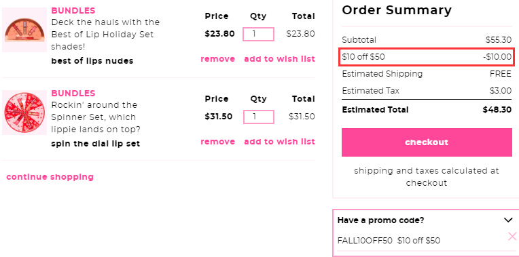Add spin the dial lip set to wish list
The height and width of the screenshot is (257, 519).
click(280, 142)
